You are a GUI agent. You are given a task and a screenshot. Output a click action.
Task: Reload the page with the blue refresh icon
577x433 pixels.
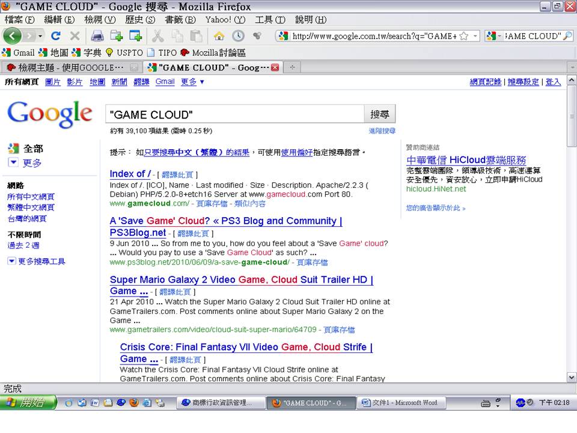point(55,35)
